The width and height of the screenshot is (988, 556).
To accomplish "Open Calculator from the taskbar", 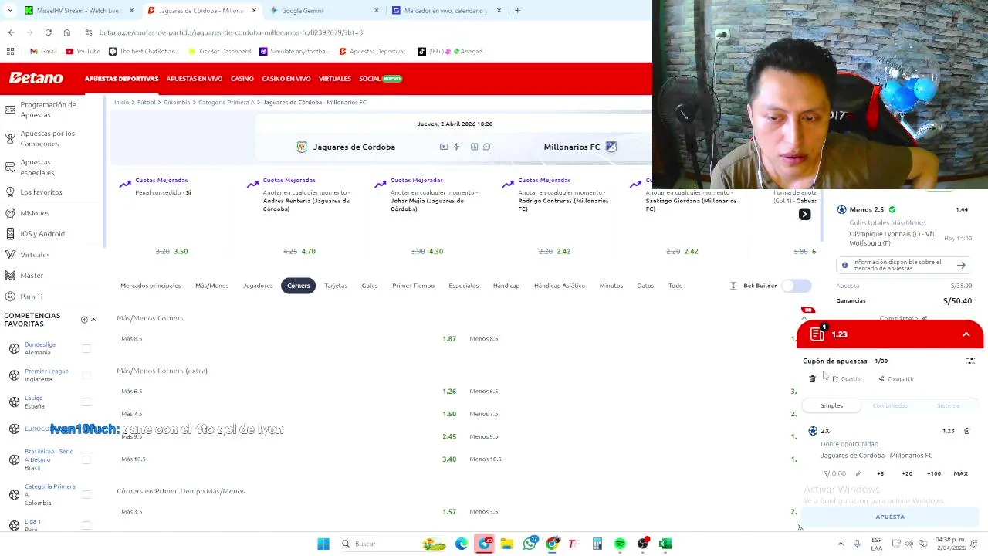I will pyautogui.click(x=597, y=544).
